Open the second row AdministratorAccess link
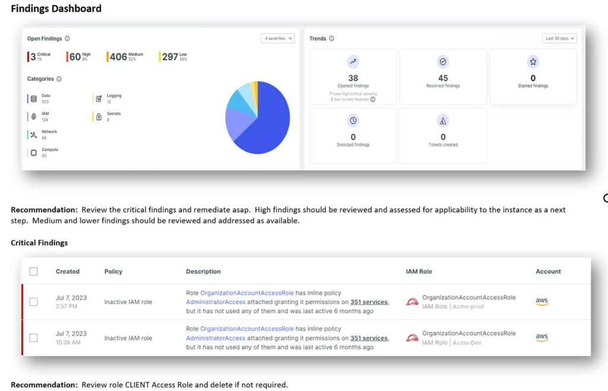The image size is (608, 391). [x=216, y=338]
